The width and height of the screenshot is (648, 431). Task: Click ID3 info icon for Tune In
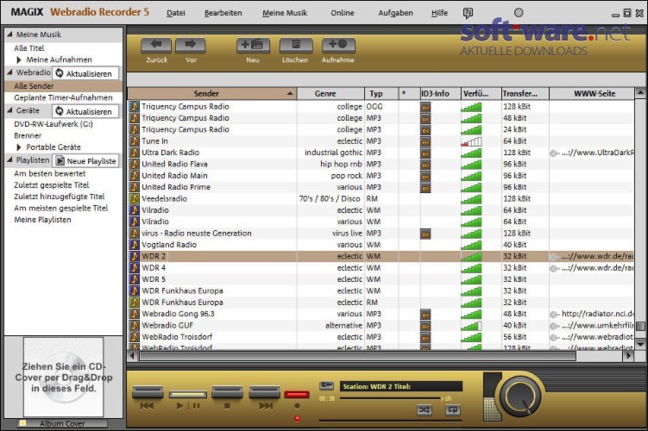(425, 141)
